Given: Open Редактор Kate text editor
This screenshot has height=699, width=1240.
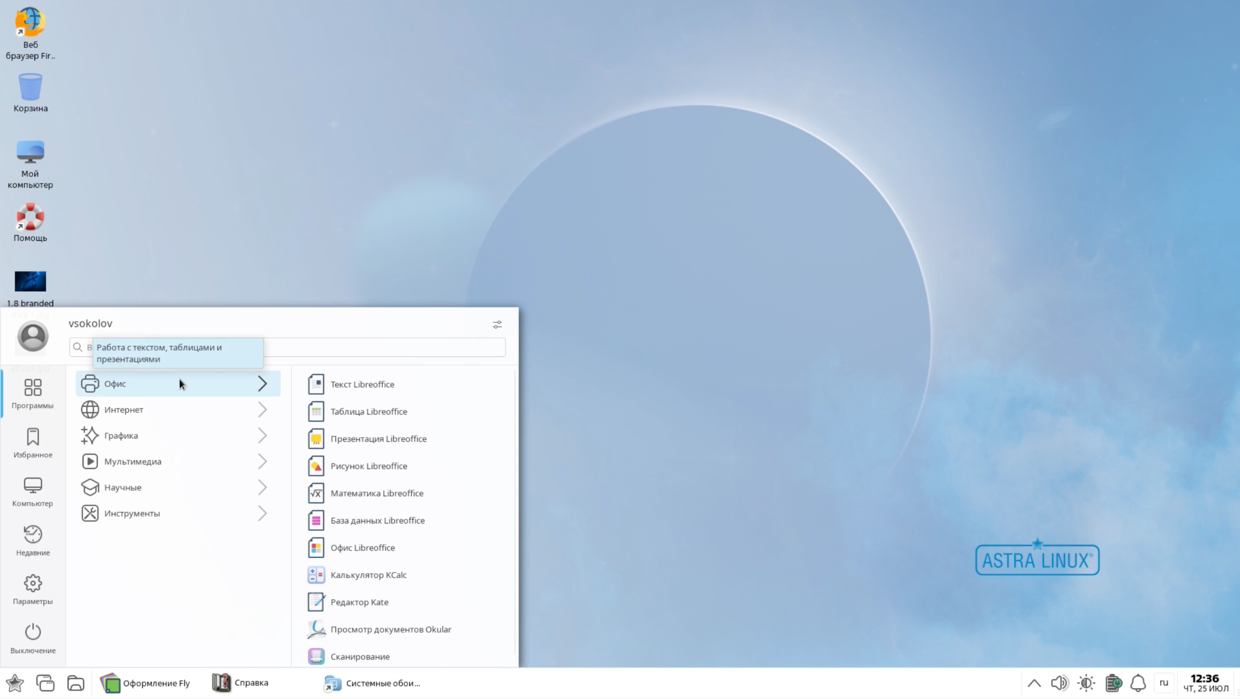Looking at the screenshot, I should (359, 602).
